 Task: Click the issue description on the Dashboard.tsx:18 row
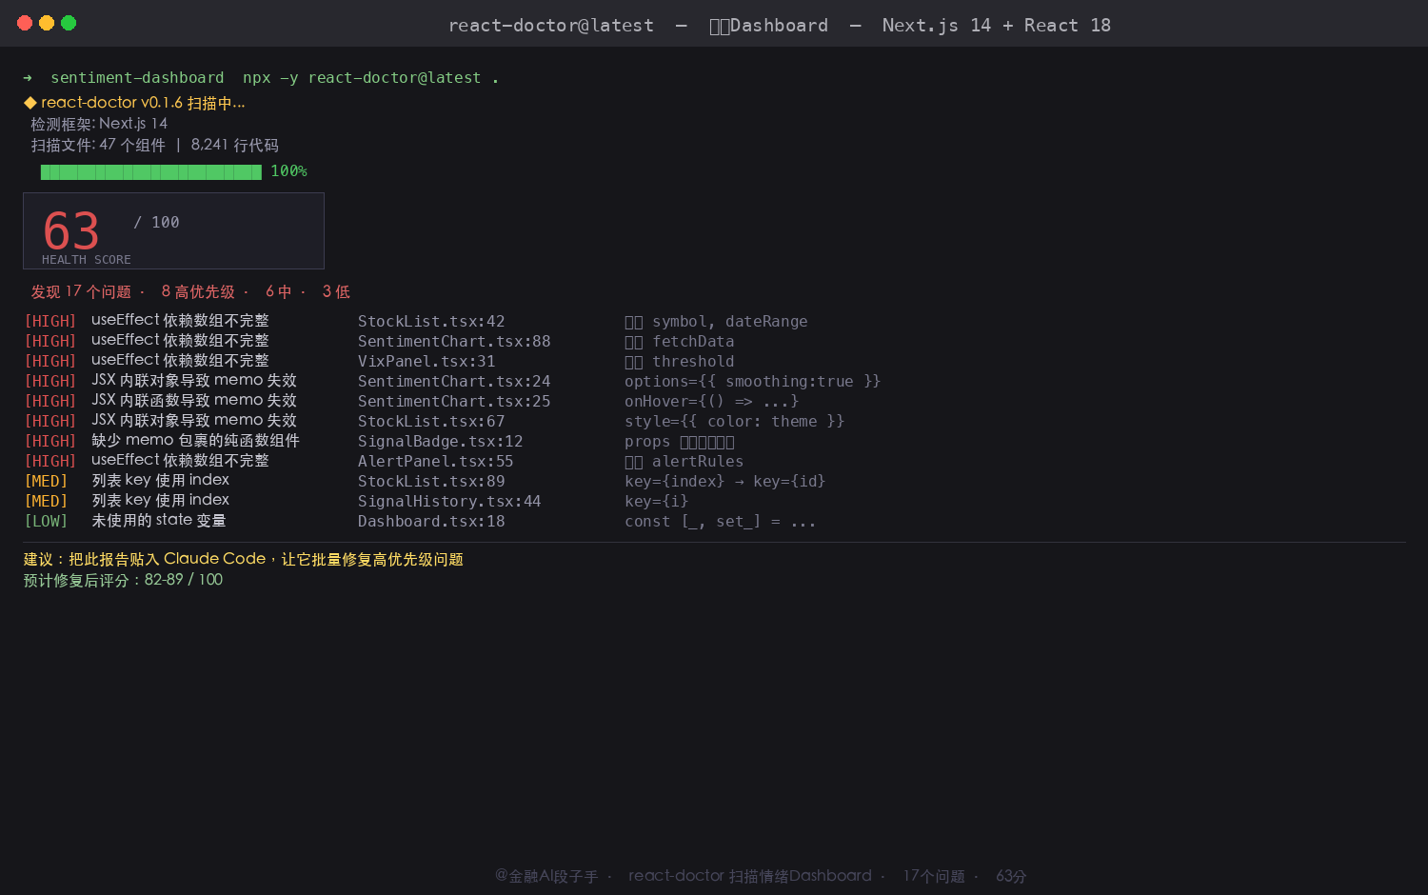tap(159, 521)
